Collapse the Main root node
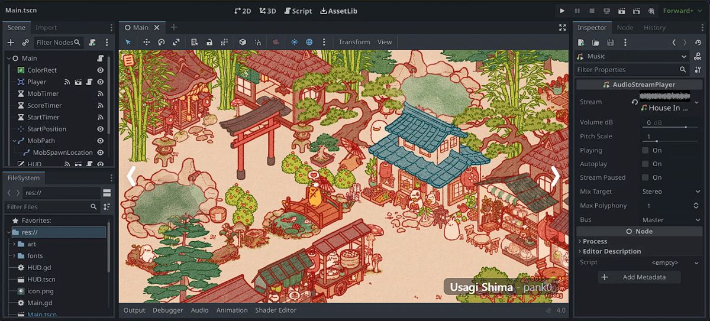Viewport: 710px width, 321px height. [x=8, y=59]
